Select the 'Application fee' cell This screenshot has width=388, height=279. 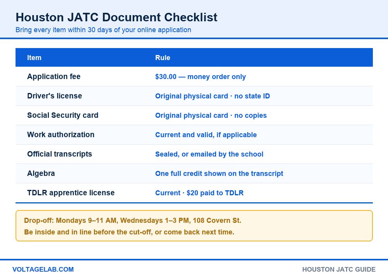[x=54, y=77]
